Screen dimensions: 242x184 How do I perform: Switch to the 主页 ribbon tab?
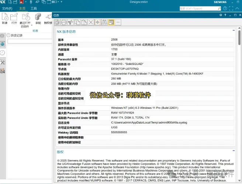coord(22,8)
